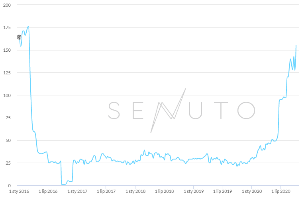The image size is (304, 200).
Task: Click the 150 value on y-axis
Action: point(7,50)
